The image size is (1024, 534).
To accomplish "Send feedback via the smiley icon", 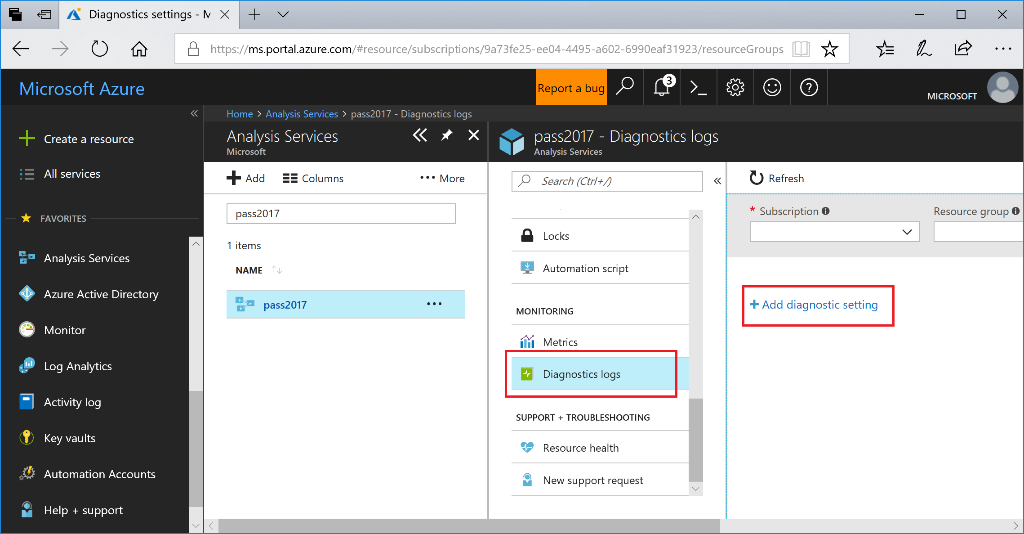I will coord(772,87).
